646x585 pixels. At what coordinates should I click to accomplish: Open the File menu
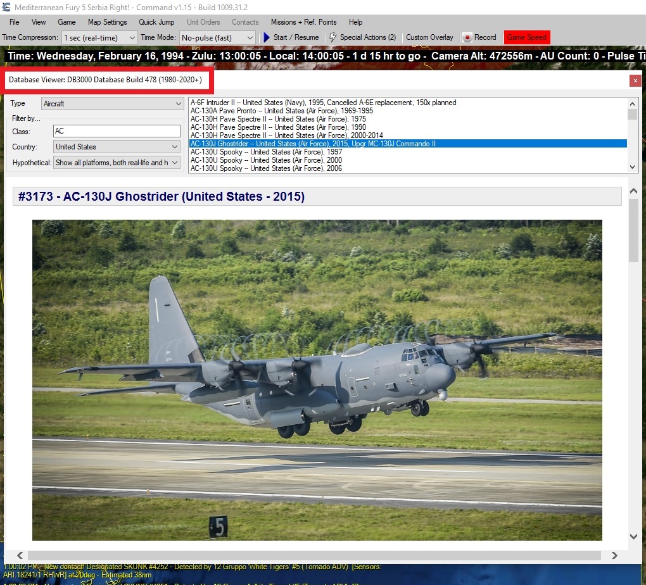[x=15, y=22]
